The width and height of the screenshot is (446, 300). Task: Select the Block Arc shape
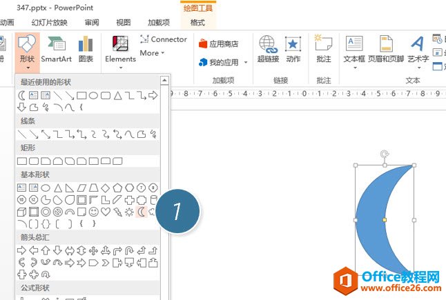point(70,212)
